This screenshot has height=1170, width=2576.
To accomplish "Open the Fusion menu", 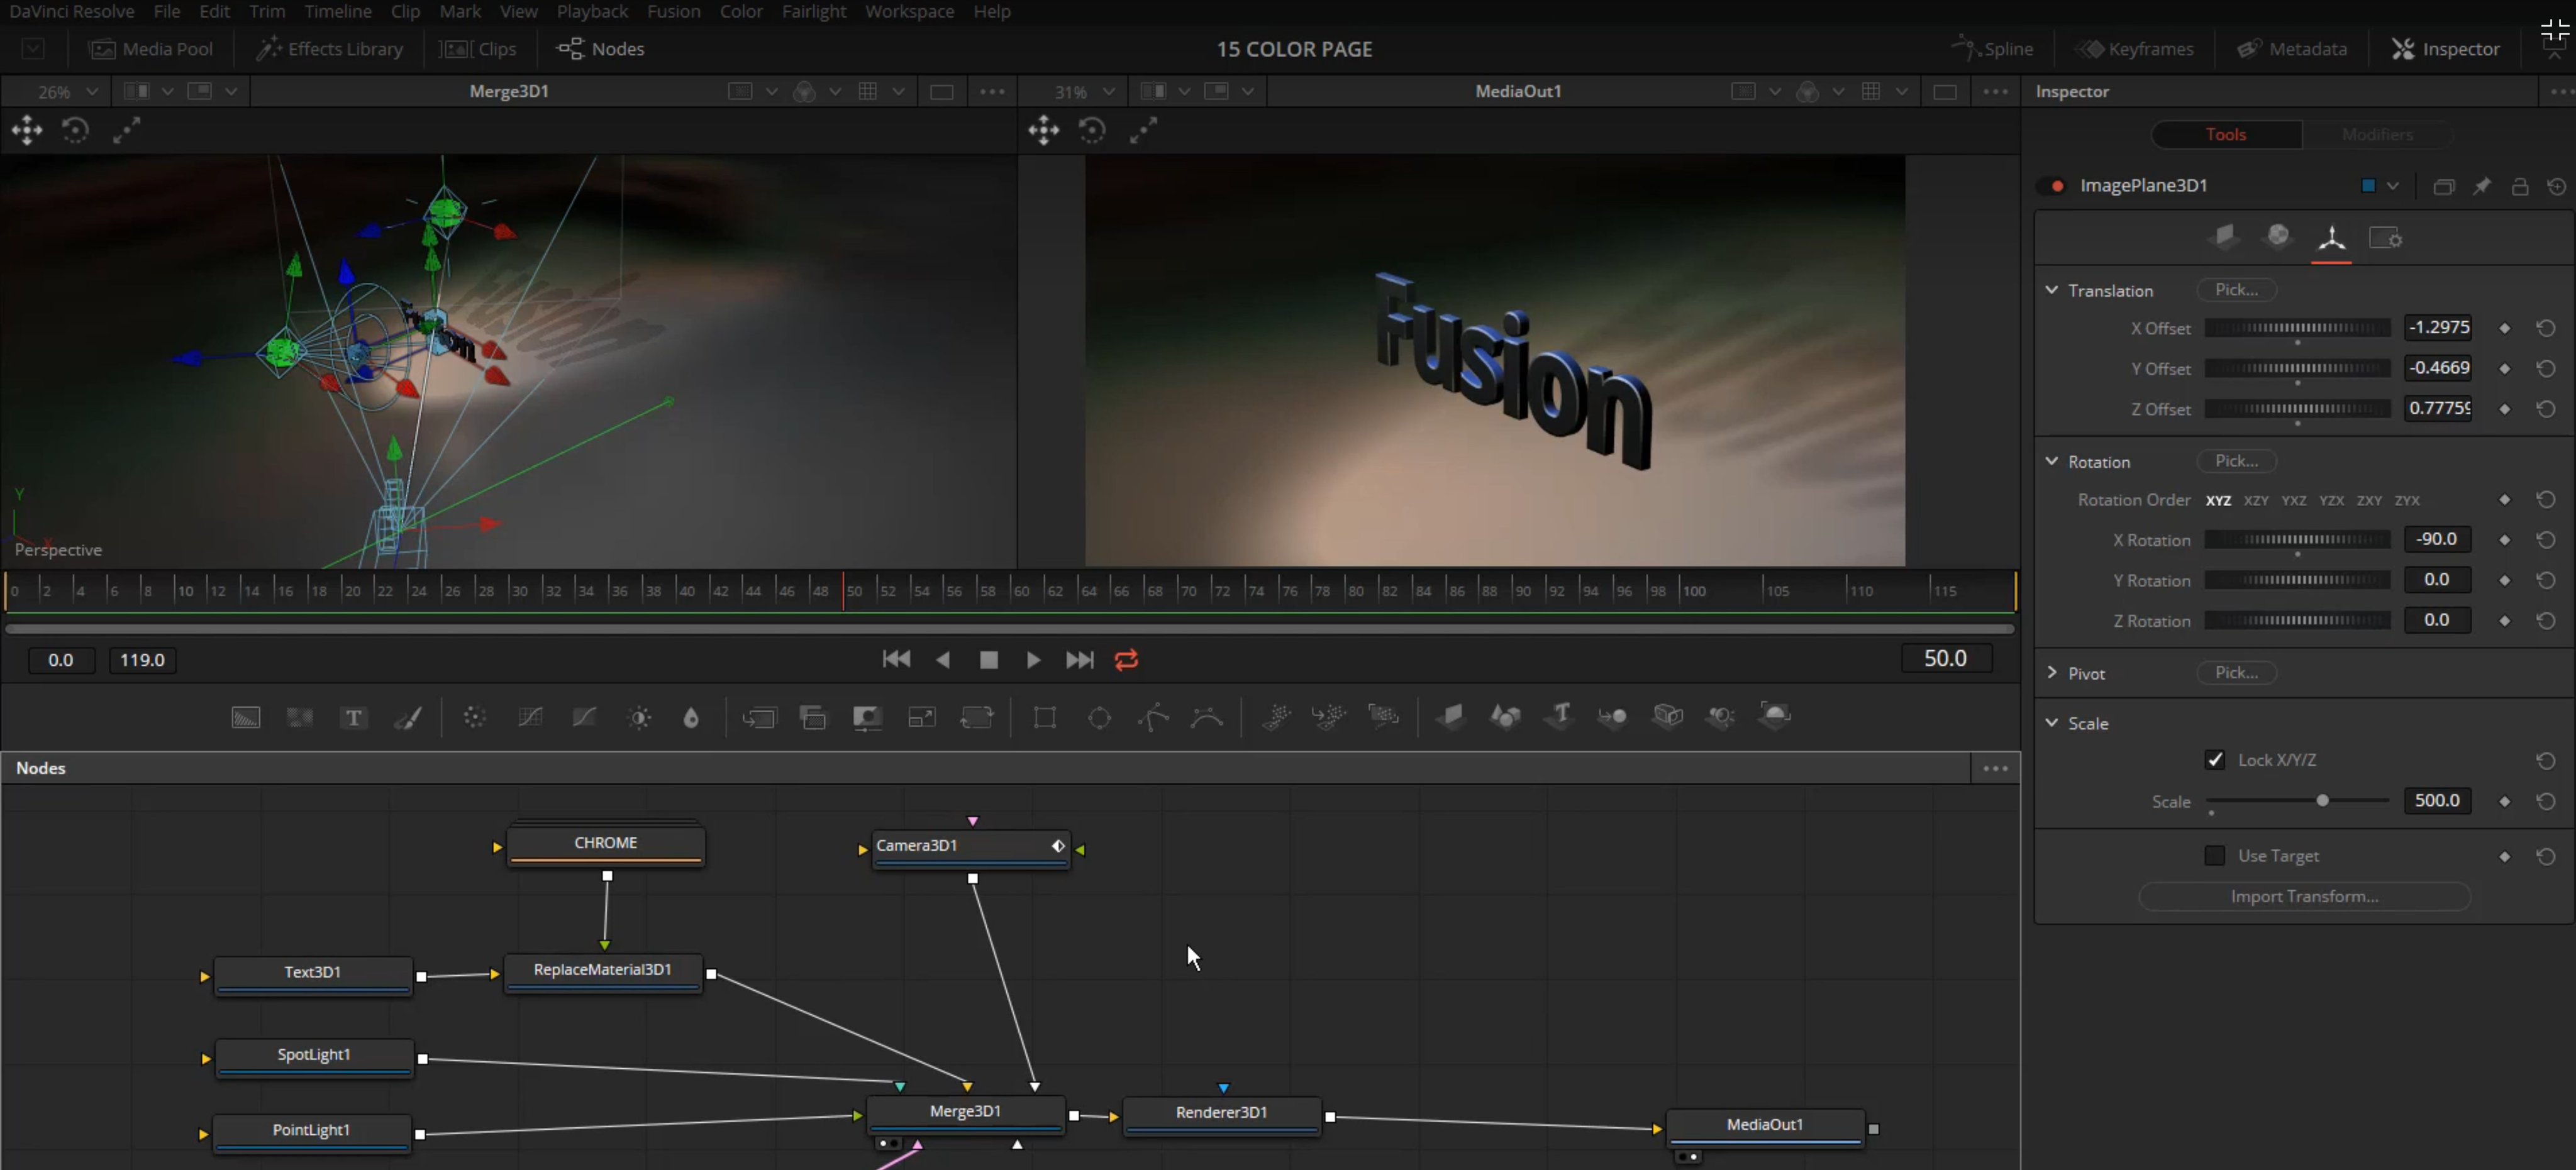I will pos(673,11).
